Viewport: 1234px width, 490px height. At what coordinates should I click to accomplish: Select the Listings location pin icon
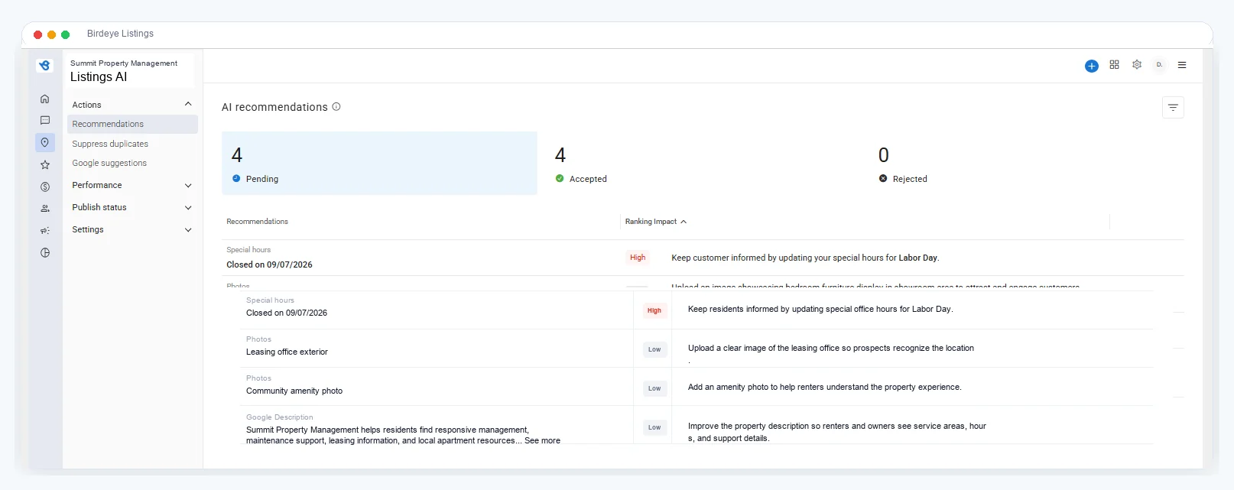[45, 142]
